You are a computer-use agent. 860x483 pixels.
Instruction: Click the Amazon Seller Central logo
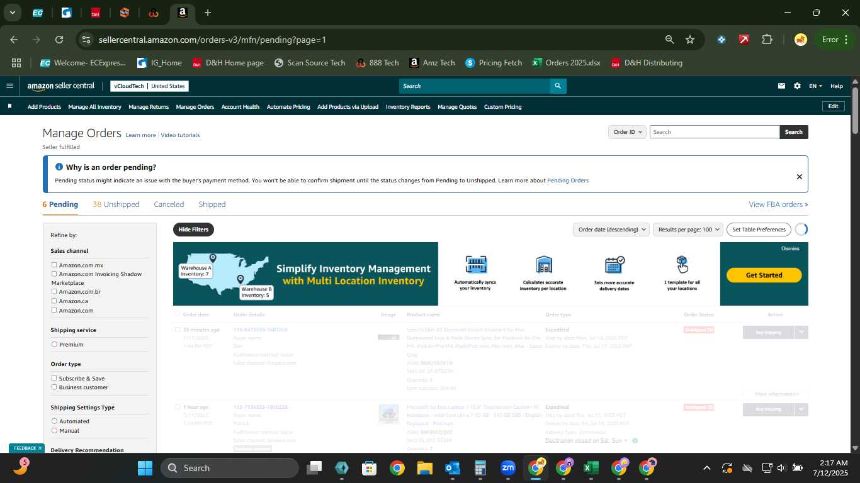pyautogui.click(x=61, y=86)
